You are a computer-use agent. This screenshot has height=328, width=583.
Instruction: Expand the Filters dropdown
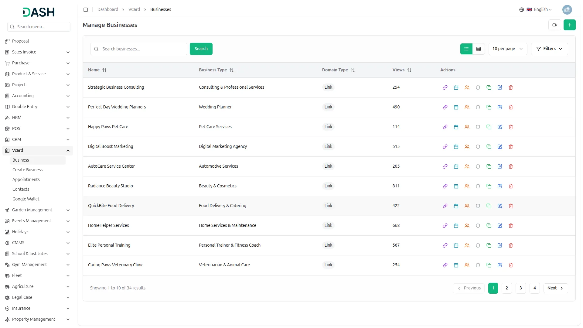click(x=549, y=49)
